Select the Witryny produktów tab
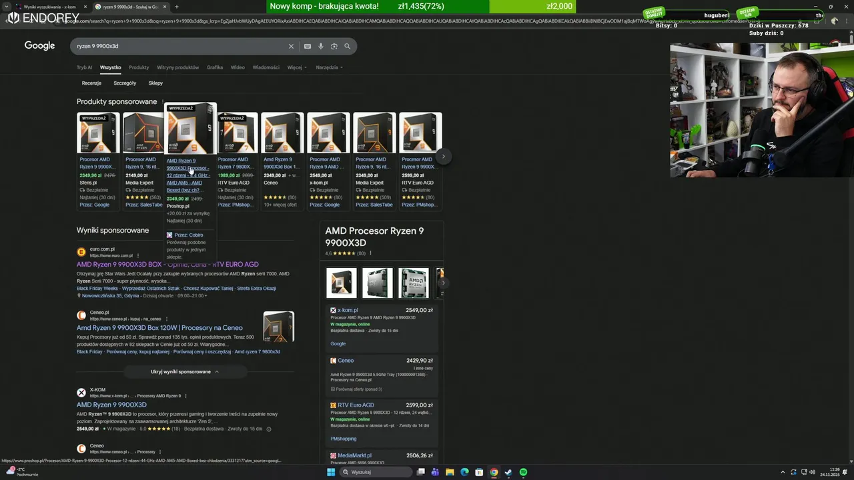 pos(177,67)
